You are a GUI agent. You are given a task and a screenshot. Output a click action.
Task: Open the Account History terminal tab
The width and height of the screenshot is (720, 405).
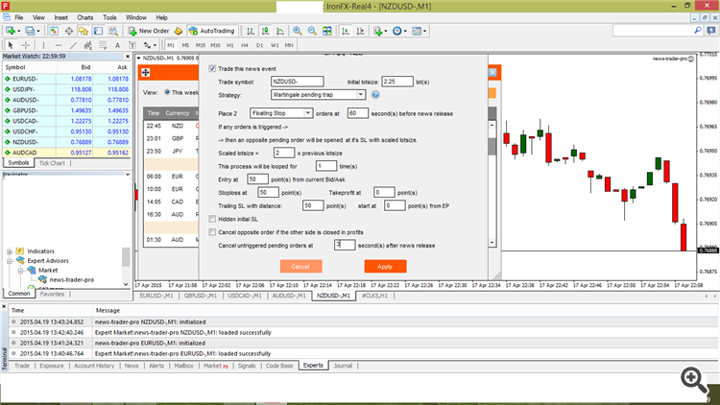coord(94,366)
